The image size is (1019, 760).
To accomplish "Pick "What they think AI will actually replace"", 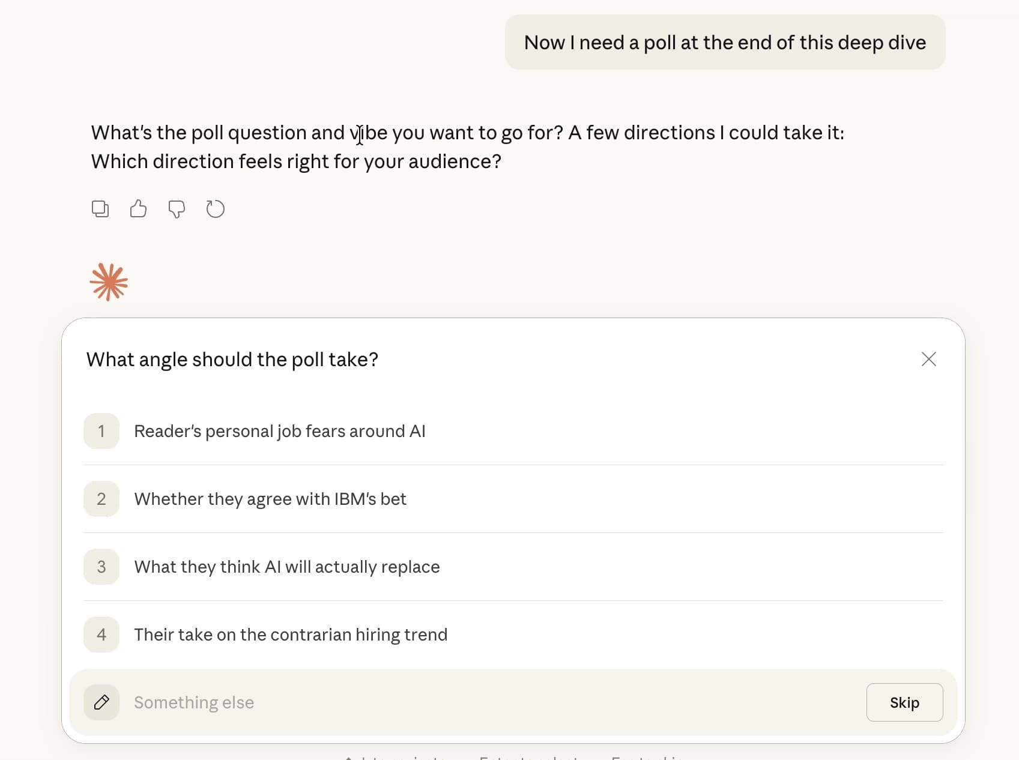I will (x=287, y=567).
